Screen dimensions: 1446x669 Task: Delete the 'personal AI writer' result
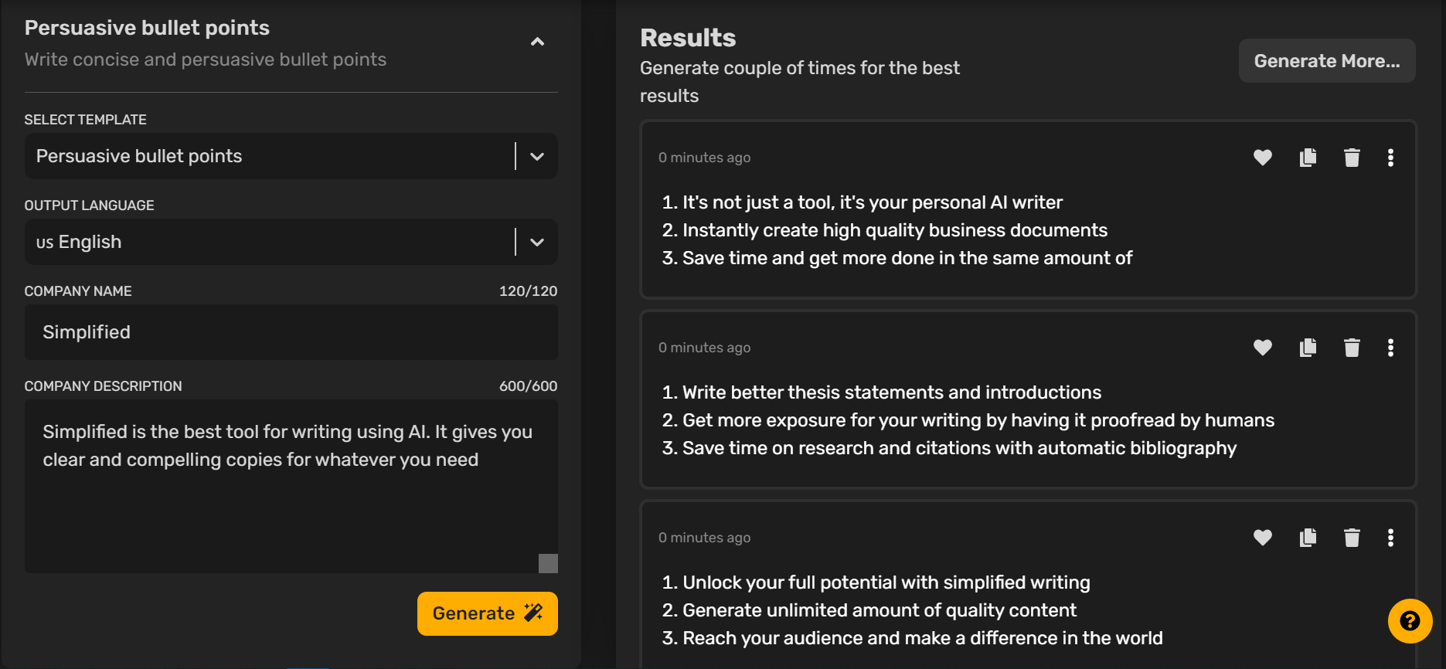(x=1352, y=158)
